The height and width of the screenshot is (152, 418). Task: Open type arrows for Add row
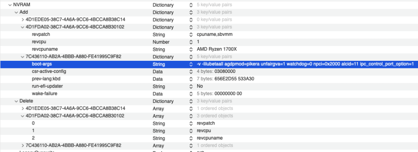[191, 12]
